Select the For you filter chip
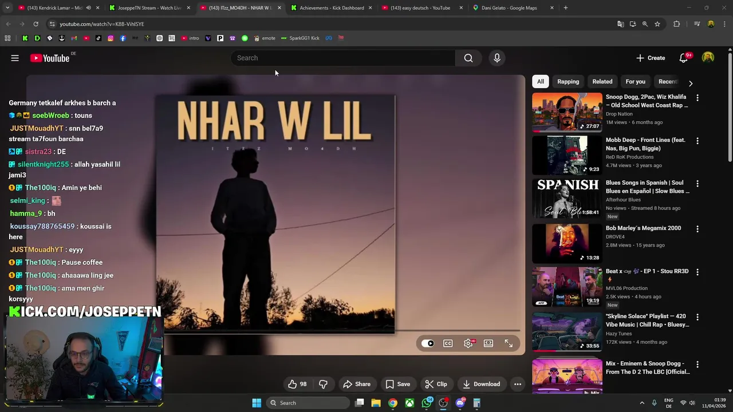 [636, 81]
